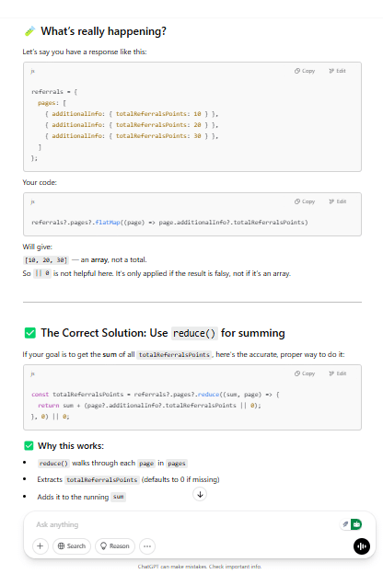Click the green robot extension icon
Screen dimensions: 383x574
pos(356,524)
